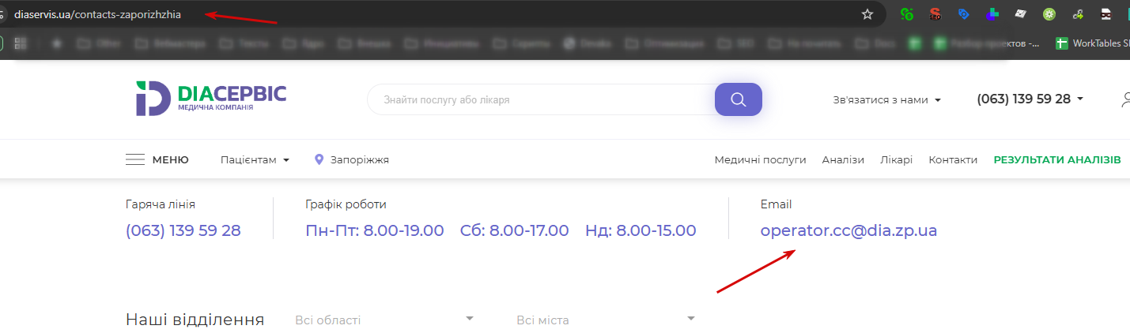Expand the Пацієнтам dropdown

[255, 159]
